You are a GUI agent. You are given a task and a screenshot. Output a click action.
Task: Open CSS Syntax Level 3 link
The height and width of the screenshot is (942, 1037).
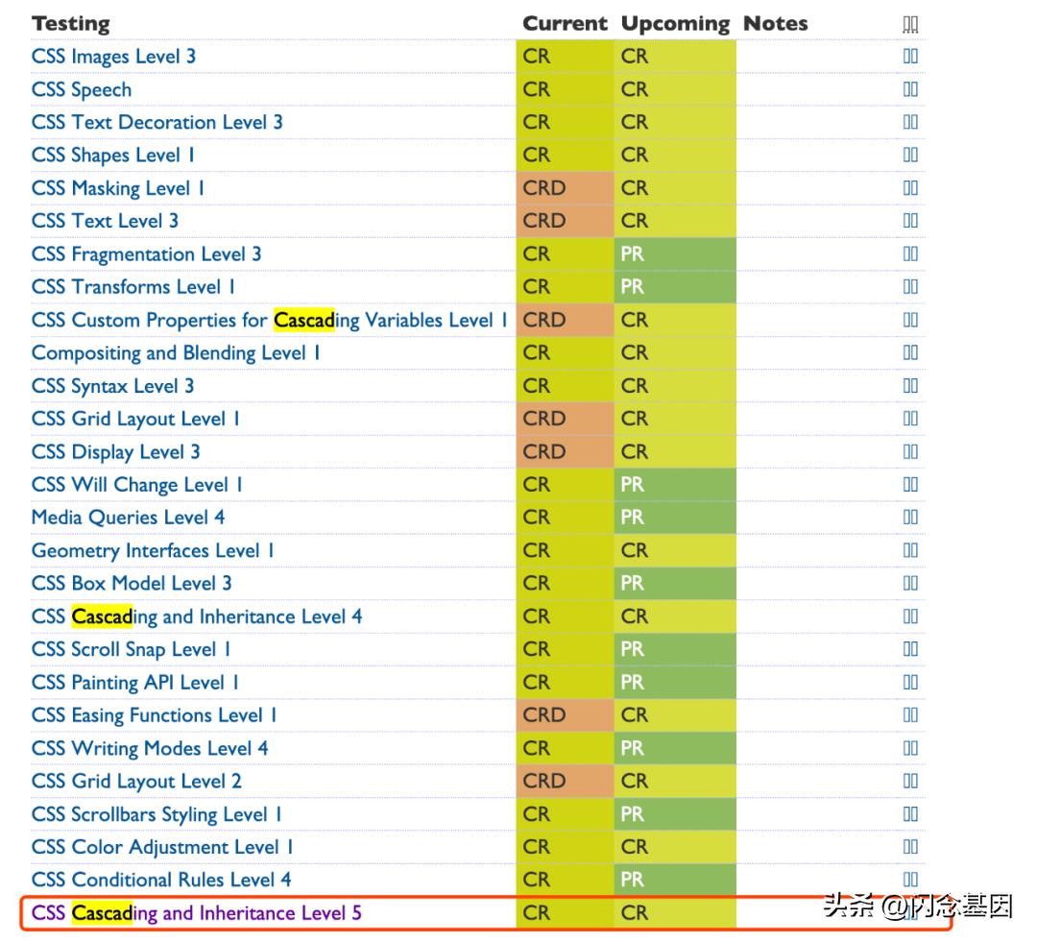click(x=113, y=386)
